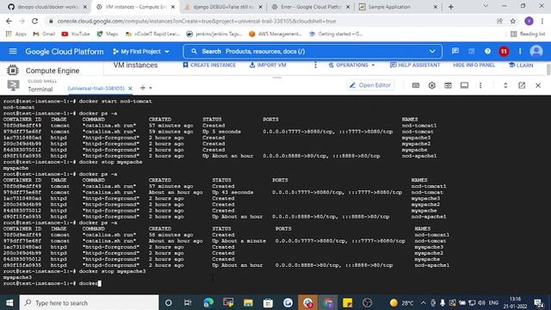The height and width of the screenshot is (310, 551).
Task: Open the My First Project selector dropdown
Action: tap(141, 52)
